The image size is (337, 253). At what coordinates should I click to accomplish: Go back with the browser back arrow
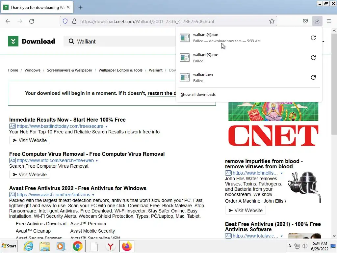[8, 21]
